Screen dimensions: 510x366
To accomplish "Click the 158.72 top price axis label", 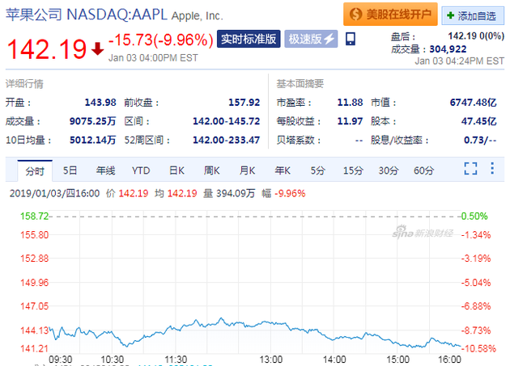I will pyautogui.click(x=34, y=216).
